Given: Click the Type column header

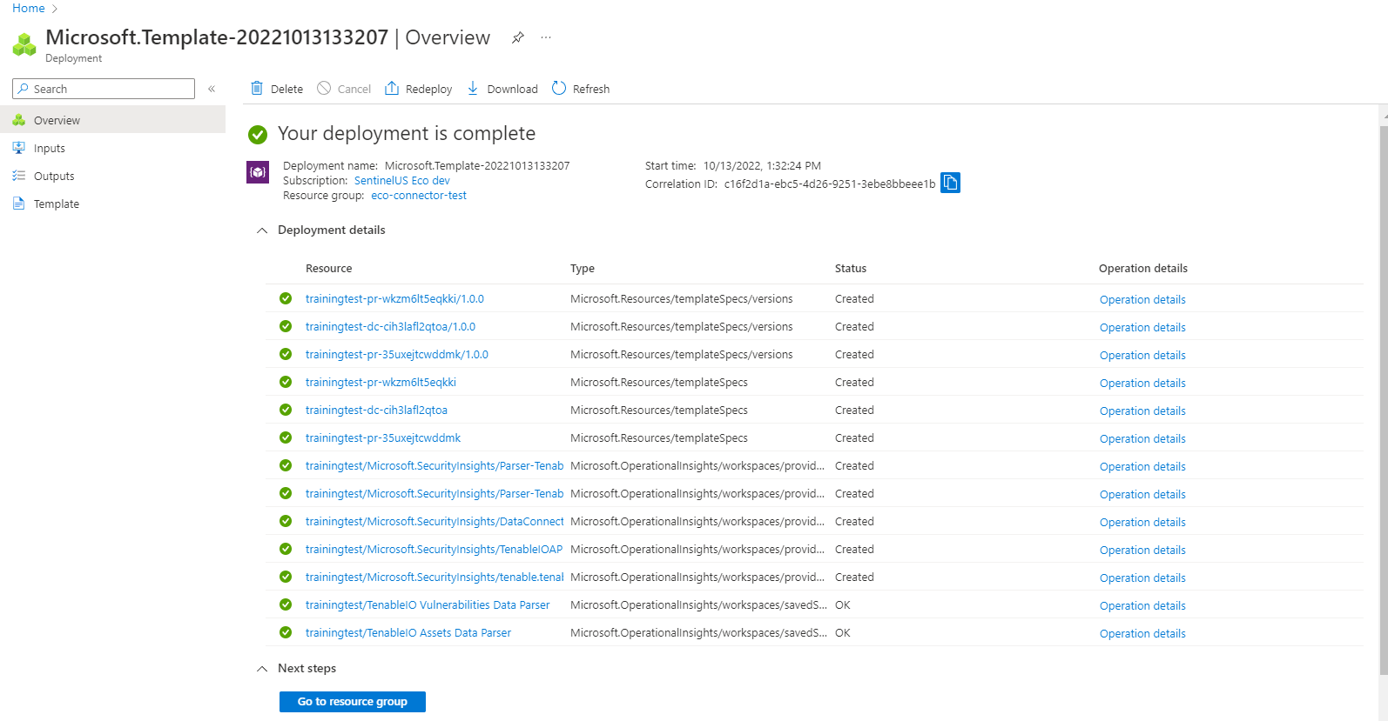Looking at the screenshot, I should coord(583,268).
